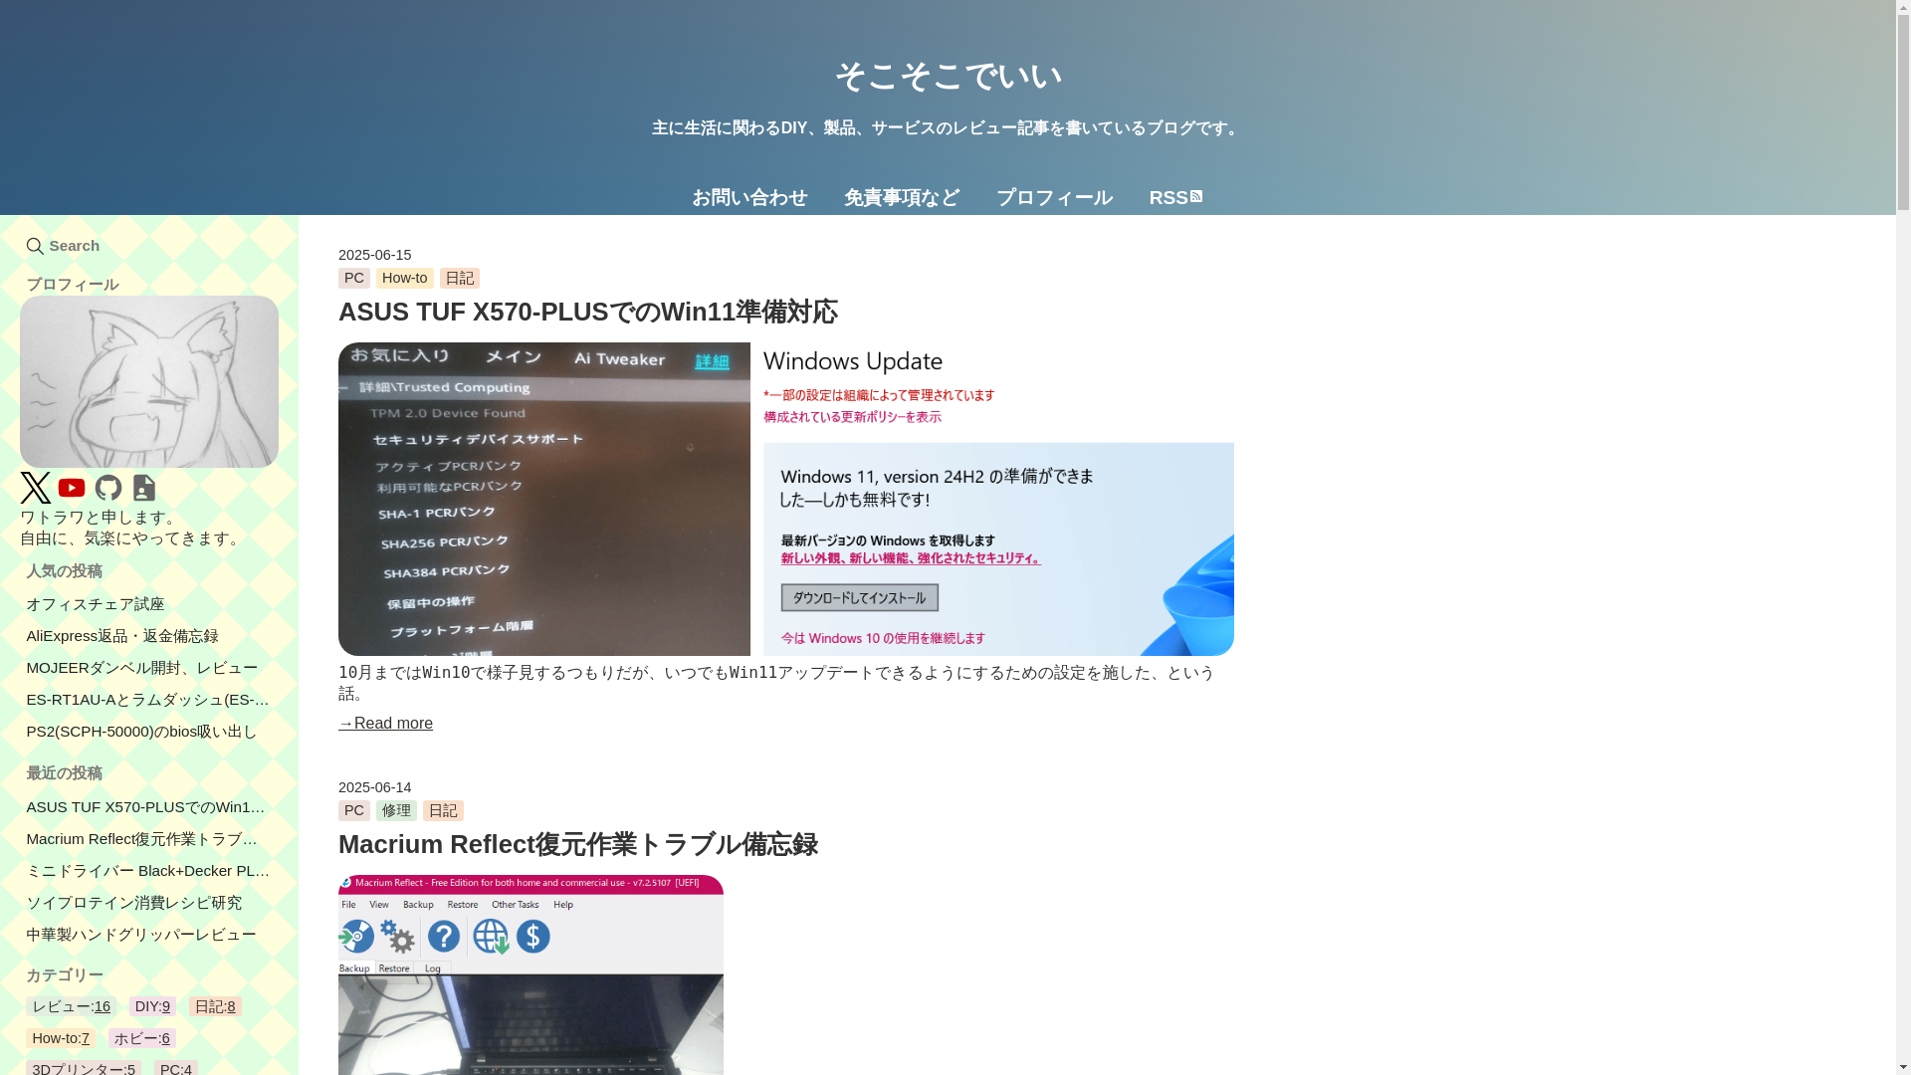
Task: Open recent post ASUS TUF X570-PLUS in sidebar
Action: click(148, 807)
